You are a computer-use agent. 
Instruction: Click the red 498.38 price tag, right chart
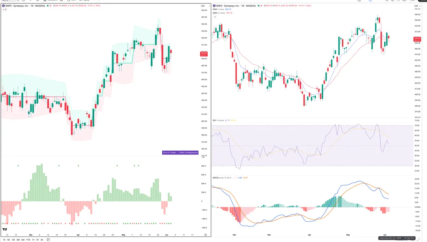417,39
